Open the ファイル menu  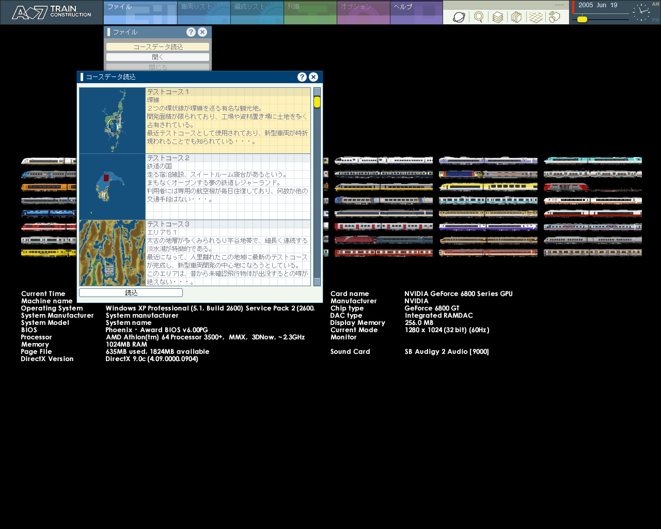click(x=140, y=12)
